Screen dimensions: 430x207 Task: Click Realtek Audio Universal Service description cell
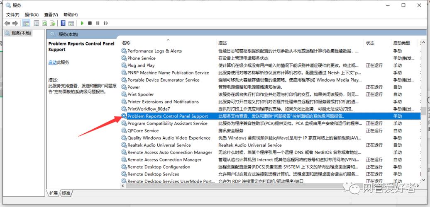click(250, 145)
